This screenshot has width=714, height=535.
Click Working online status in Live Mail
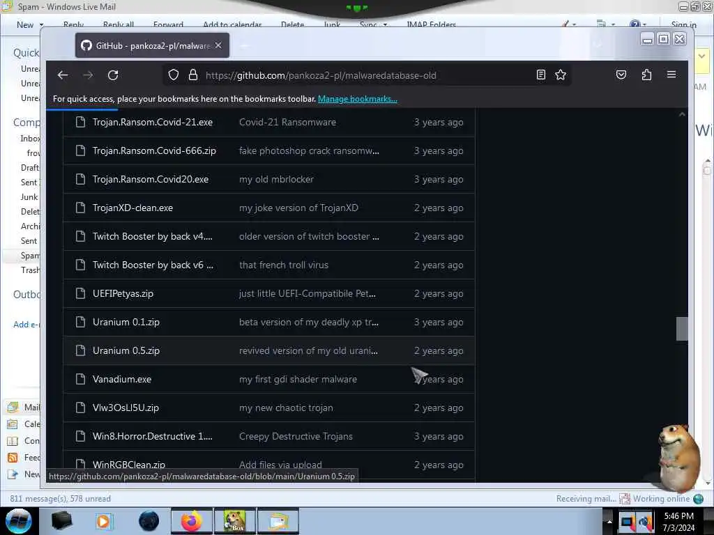coord(661,499)
